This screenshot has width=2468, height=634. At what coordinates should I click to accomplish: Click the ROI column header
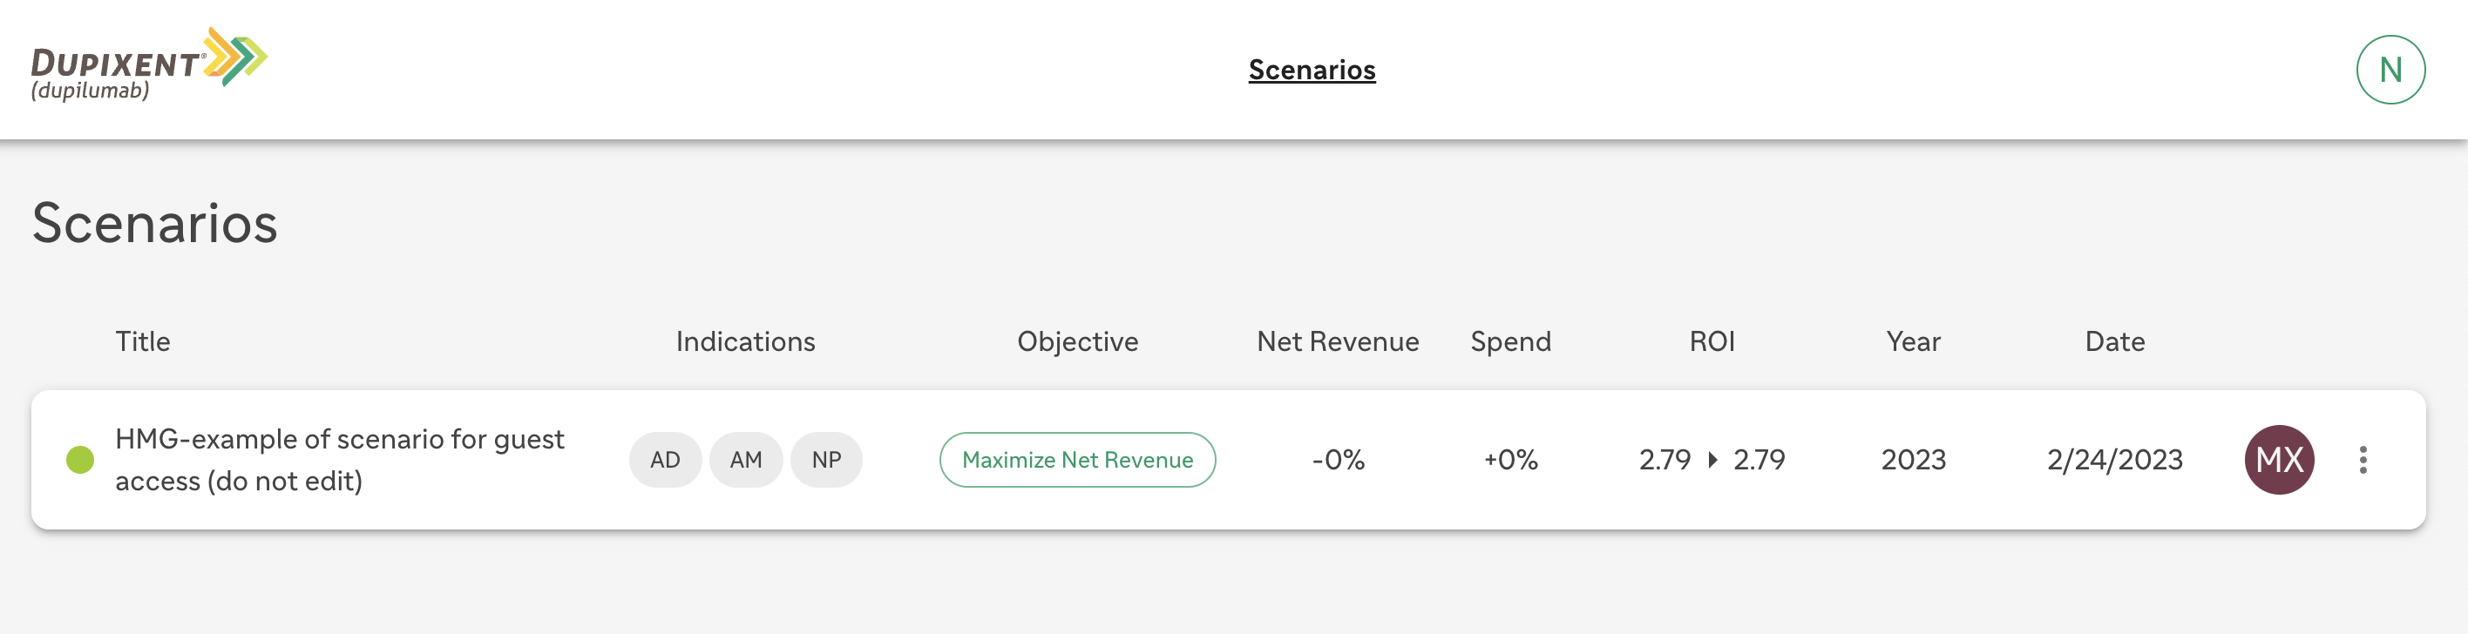[x=1712, y=342]
